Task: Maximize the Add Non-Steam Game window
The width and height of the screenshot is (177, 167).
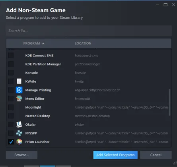Action: pos(165,5)
